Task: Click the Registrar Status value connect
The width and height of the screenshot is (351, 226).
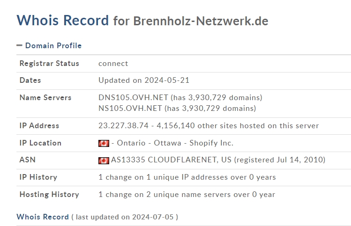Action: click(113, 64)
